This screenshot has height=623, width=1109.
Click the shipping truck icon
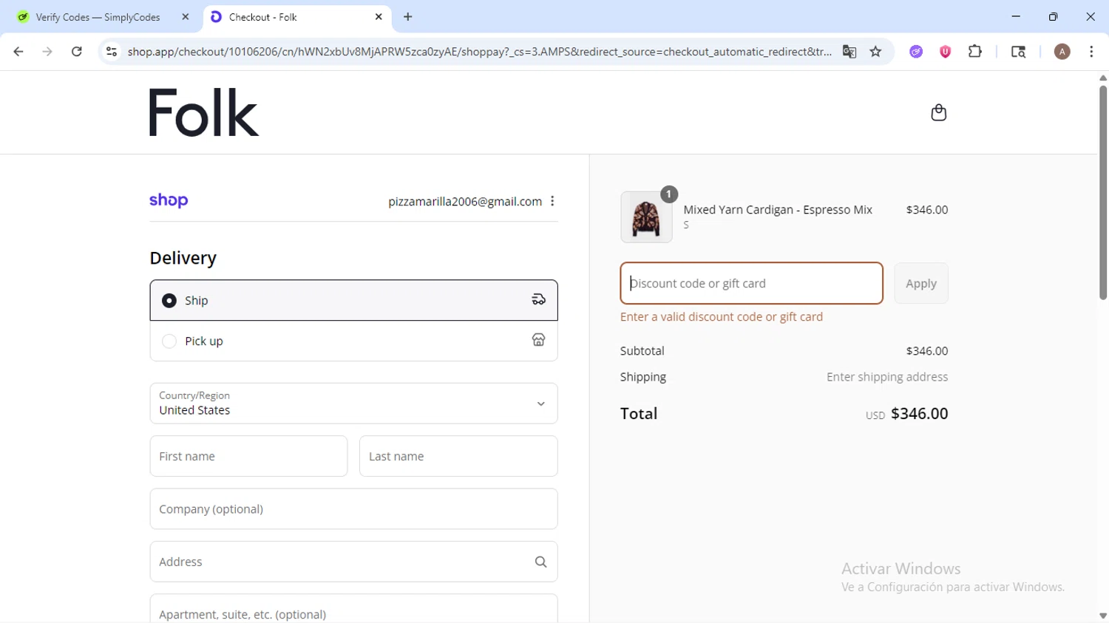click(538, 299)
